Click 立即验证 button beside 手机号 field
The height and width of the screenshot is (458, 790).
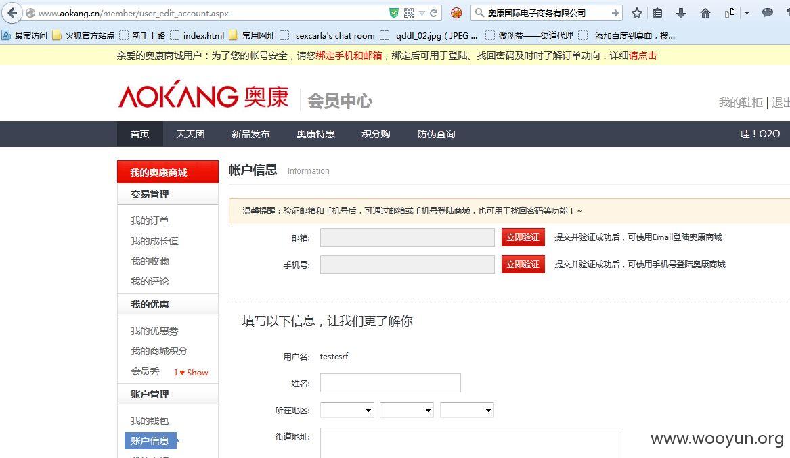[x=523, y=265]
